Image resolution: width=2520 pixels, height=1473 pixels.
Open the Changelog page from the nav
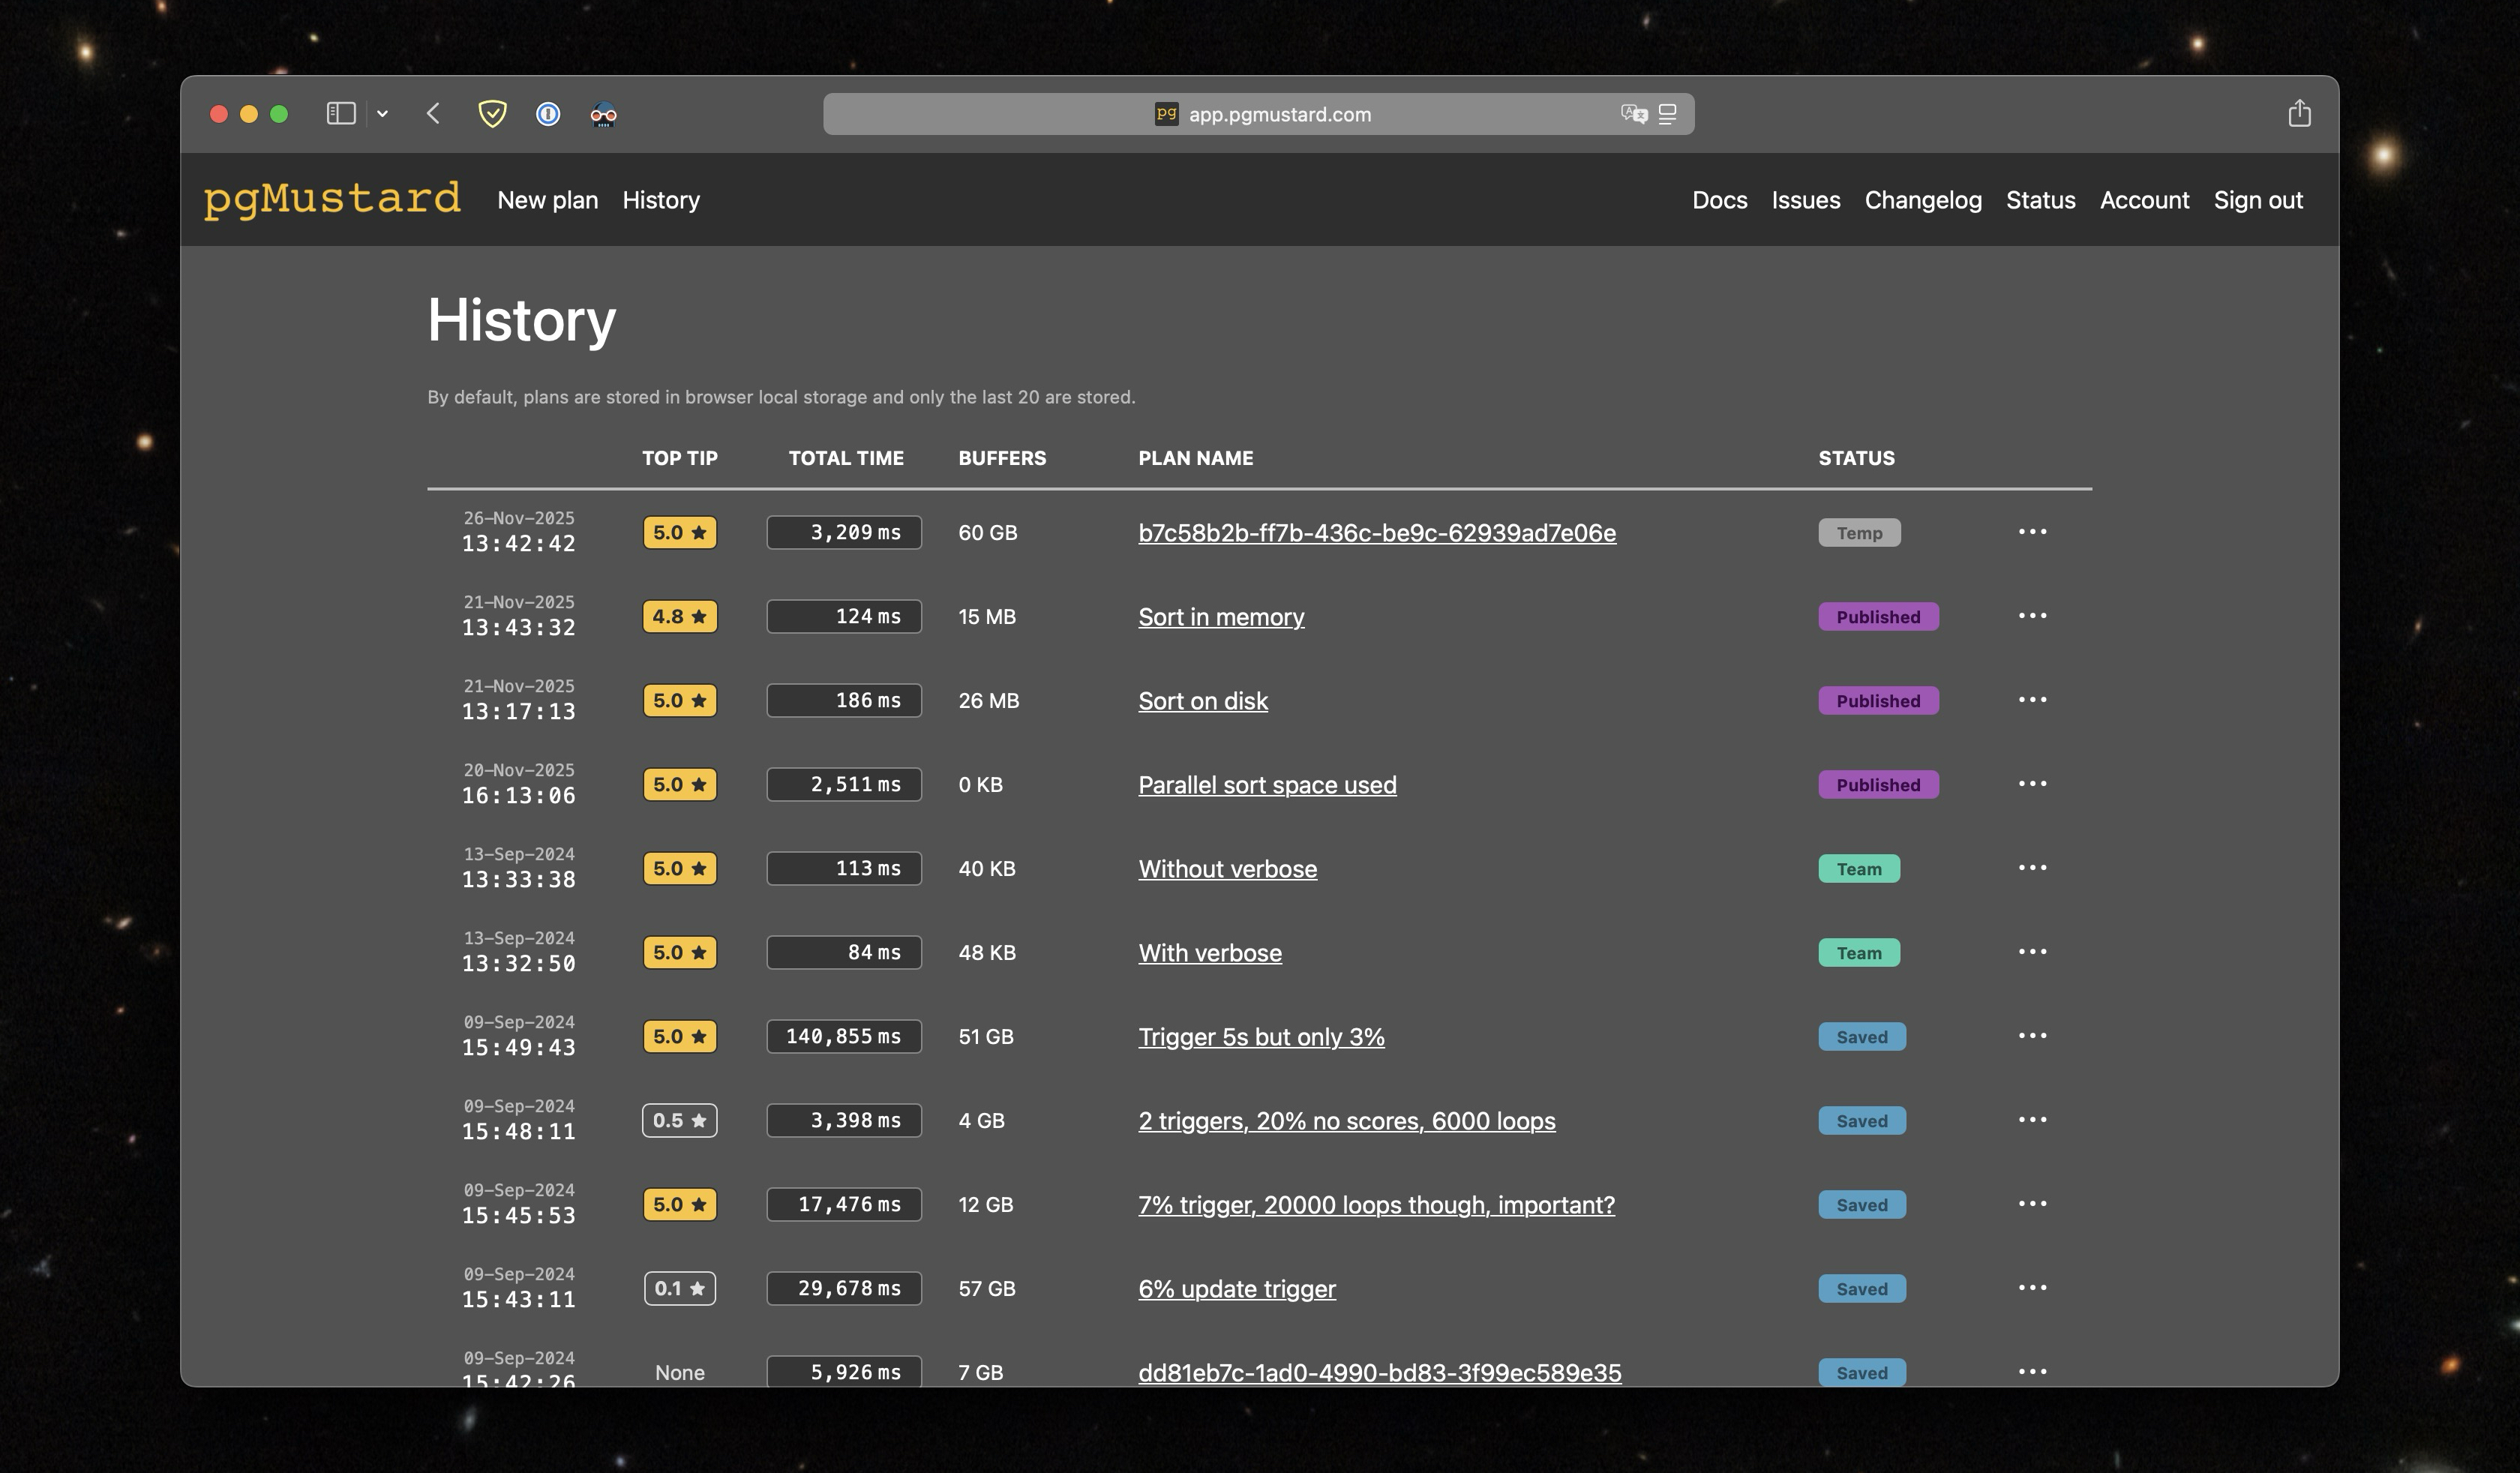pos(1922,200)
